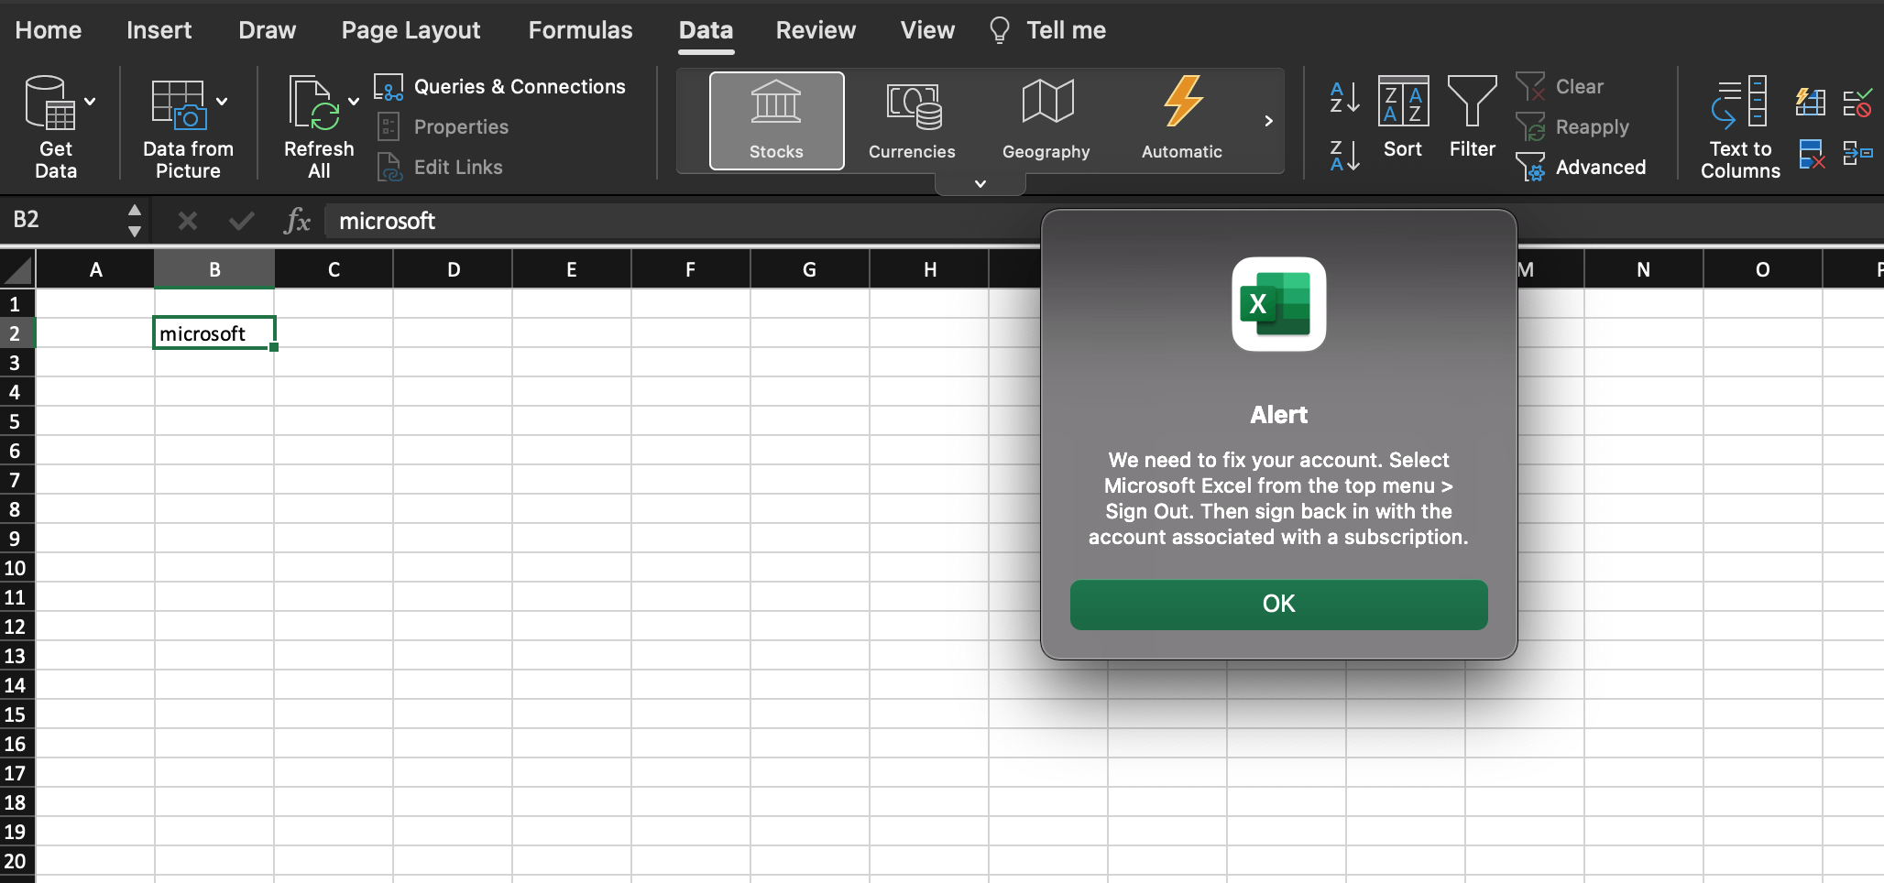Image resolution: width=1884 pixels, height=883 pixels.
Task: Click the Remove Duplicates icon
Action: [1812, 154]
